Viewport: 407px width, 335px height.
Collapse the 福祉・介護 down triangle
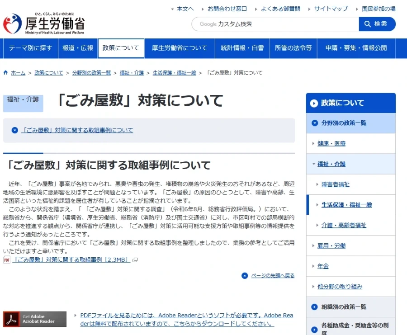pos(313,164)
